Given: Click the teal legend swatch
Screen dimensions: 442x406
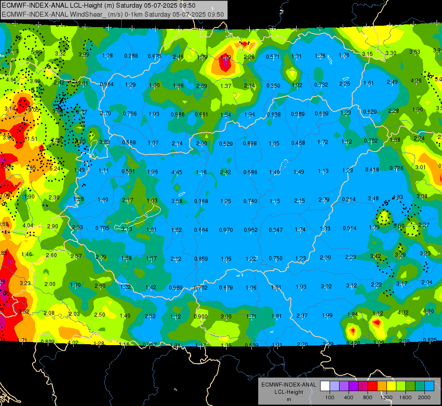Looking at the screenshot, I should (420, 386).
